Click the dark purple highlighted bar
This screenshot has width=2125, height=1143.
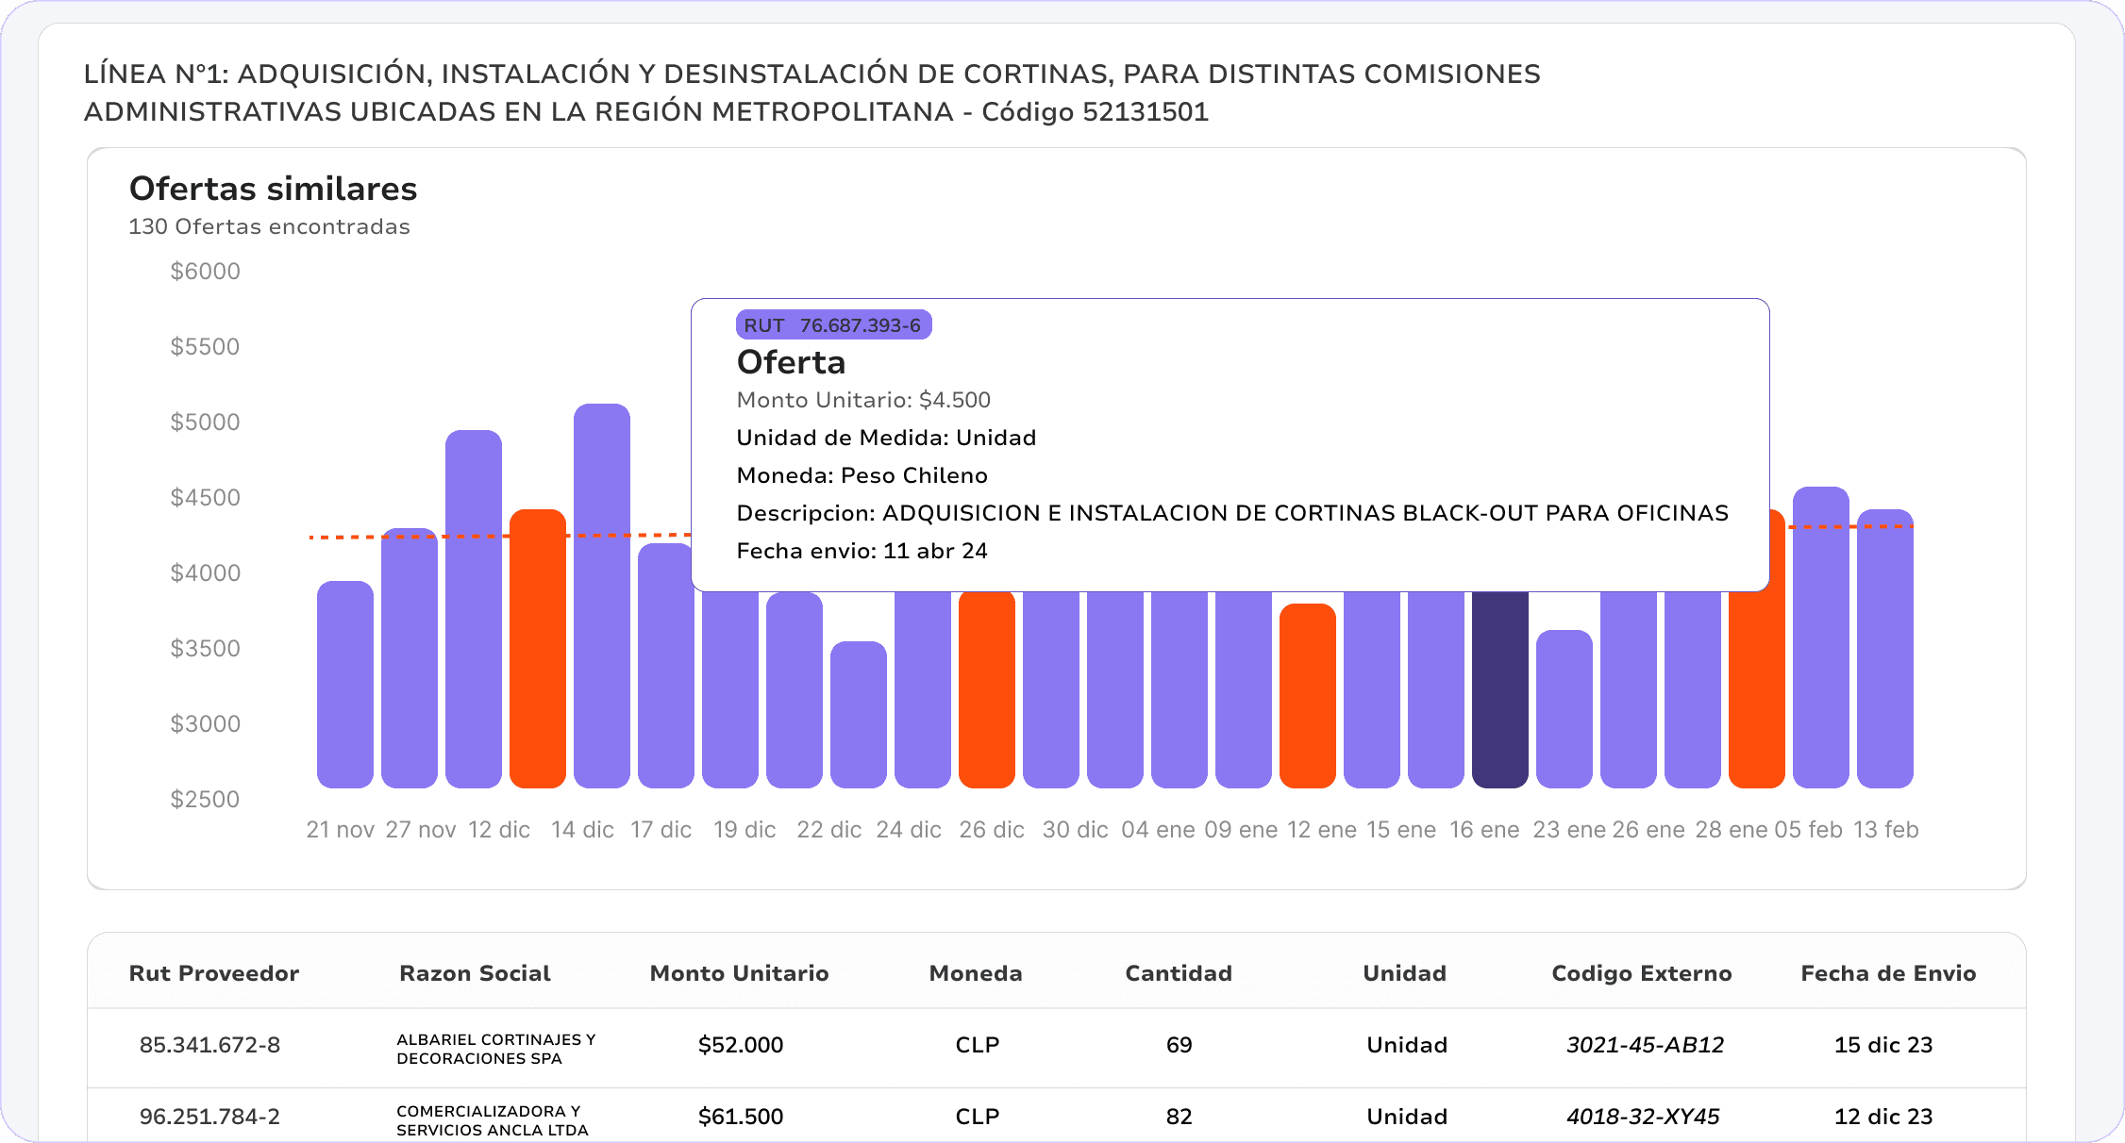click(x=1499, y=689)
